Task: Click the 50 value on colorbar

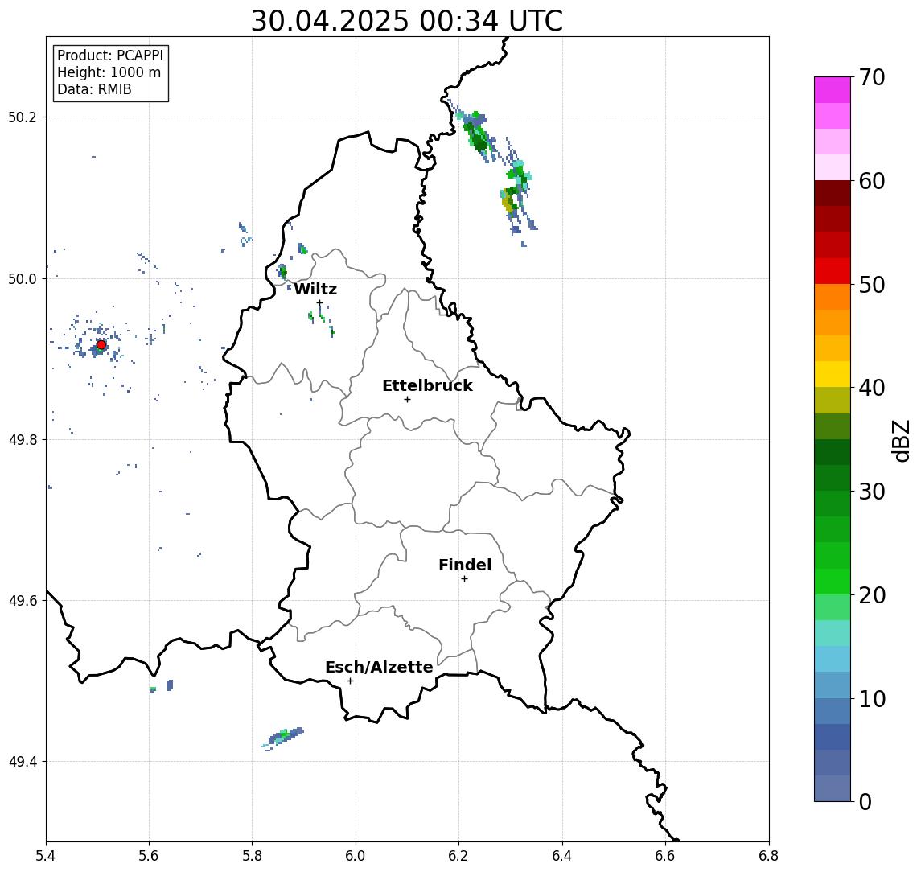Action: pyautogui.click(x=871, y=285)
